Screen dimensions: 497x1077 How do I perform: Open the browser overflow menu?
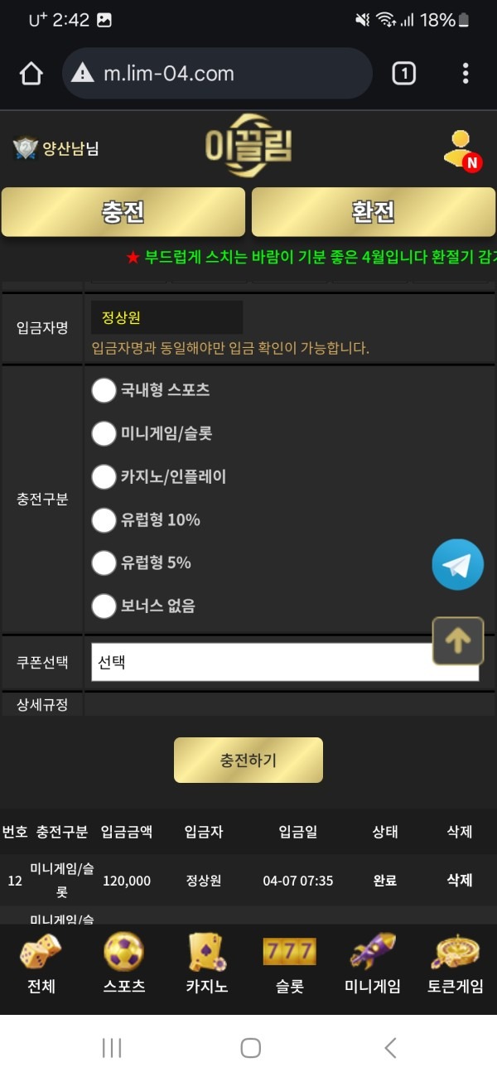pyautogui.click(x=466, y=74)
